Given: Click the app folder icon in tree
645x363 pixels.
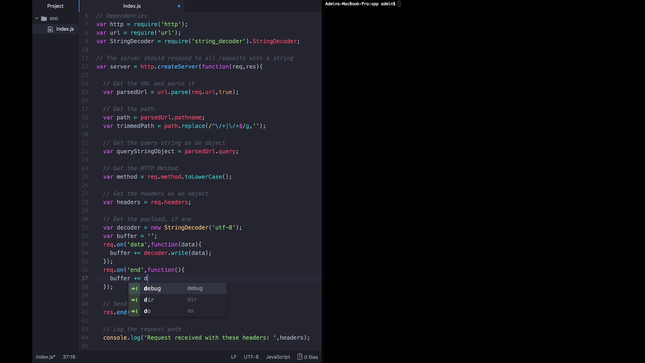Looking at the screenshot, I should pos(44,18).
